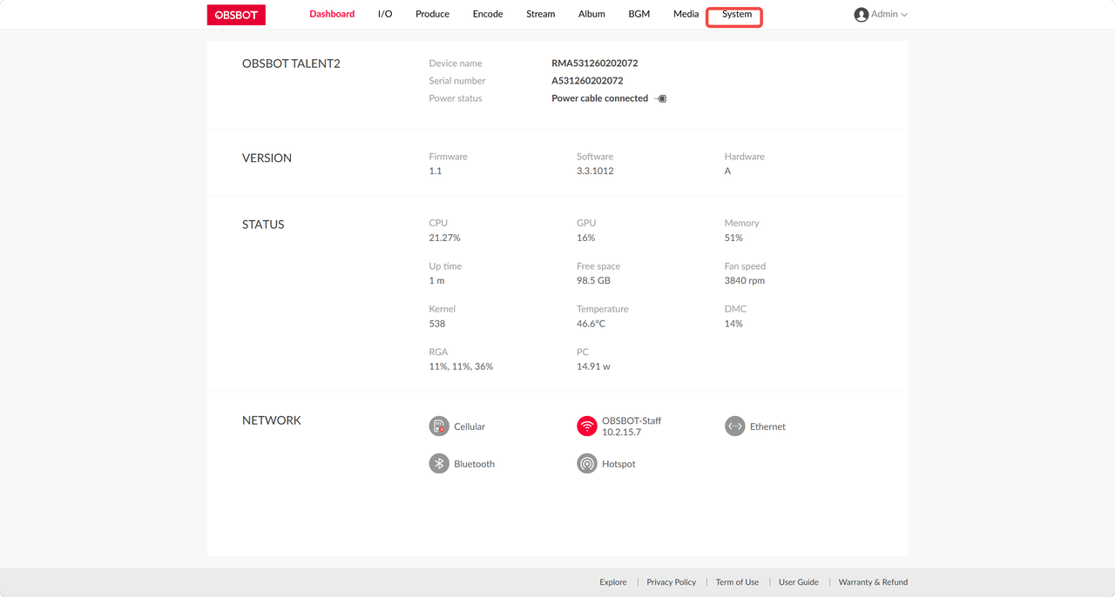
Task: Click the Cellular network icon
Action: tap(439, 426)
